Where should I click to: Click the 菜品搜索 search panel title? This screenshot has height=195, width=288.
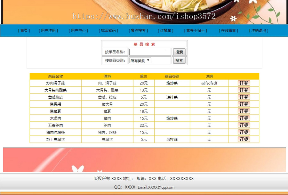point(144,44)
